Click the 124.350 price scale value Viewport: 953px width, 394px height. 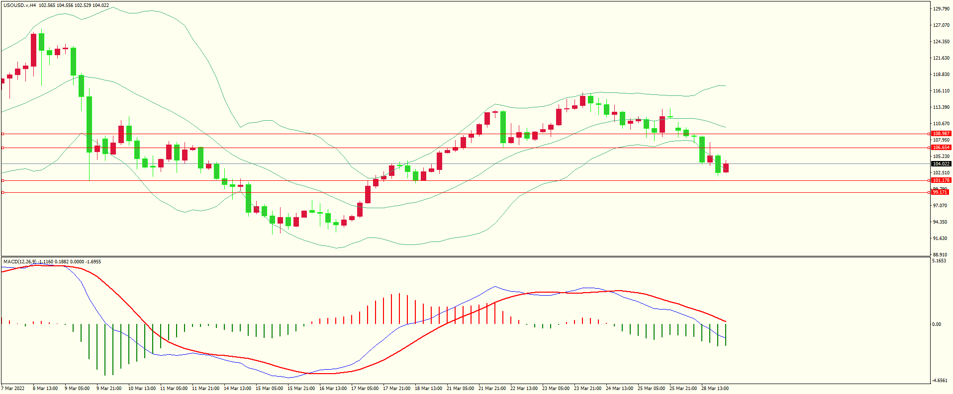point(942,42)
